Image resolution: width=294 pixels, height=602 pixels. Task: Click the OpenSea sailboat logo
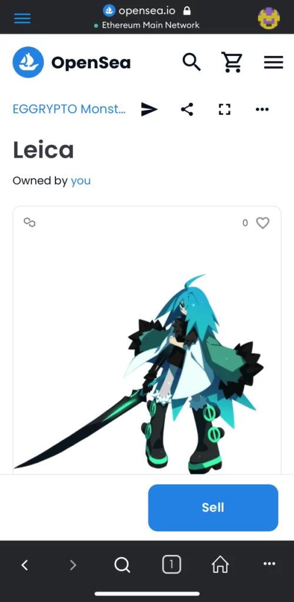(x=28, y=62)
